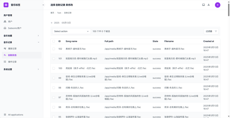Screen dimensions: 230x118
Task: Check the checkbox for row ID 95
Action: tap(54, 117)
